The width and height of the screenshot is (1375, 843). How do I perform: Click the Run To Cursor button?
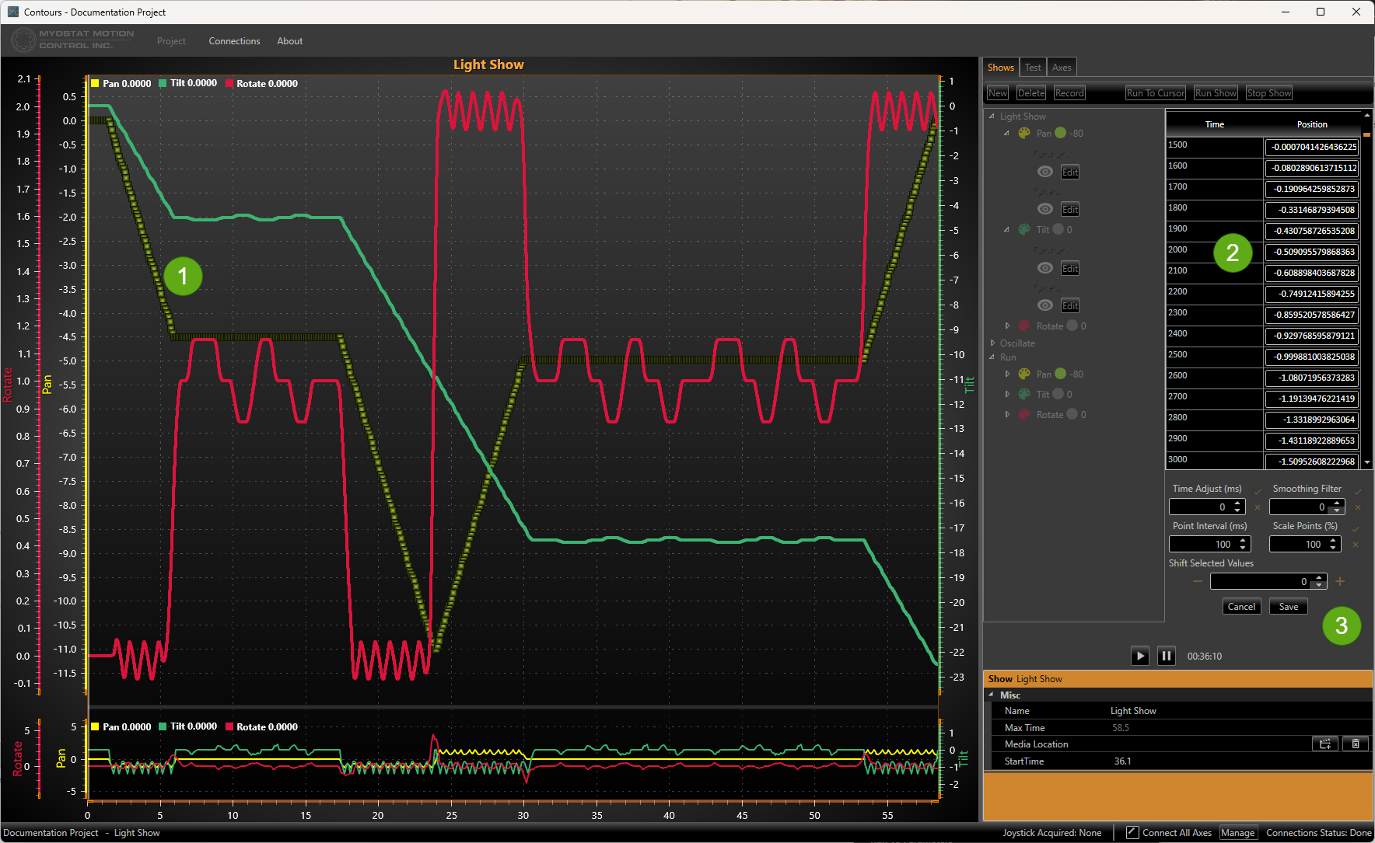pos(1156,93)
